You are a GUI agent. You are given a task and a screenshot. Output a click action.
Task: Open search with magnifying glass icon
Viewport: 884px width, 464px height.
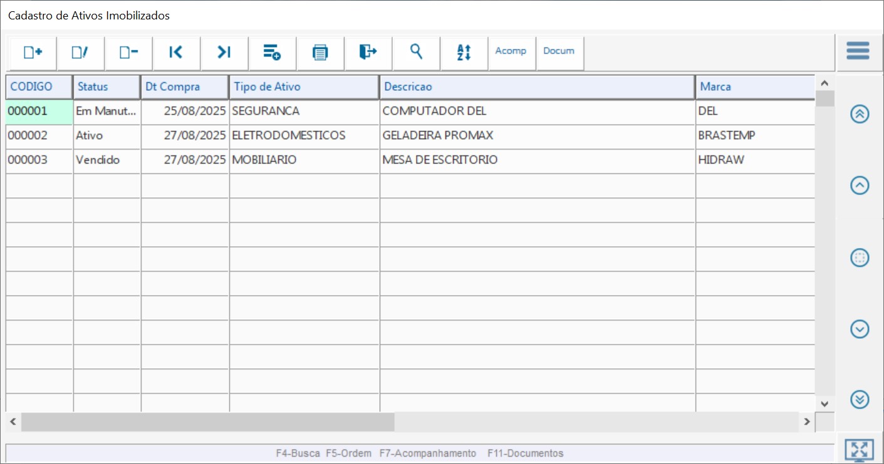point(416,52)
